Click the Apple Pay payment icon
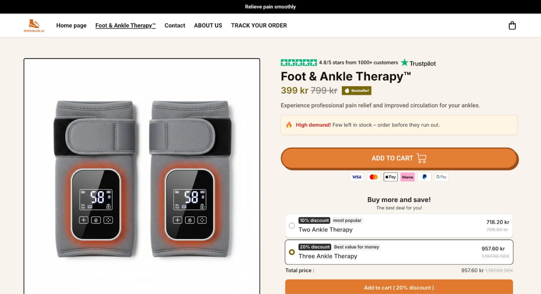Image resolution: width=541 pixels, height=294 pixels. [391, 177]
